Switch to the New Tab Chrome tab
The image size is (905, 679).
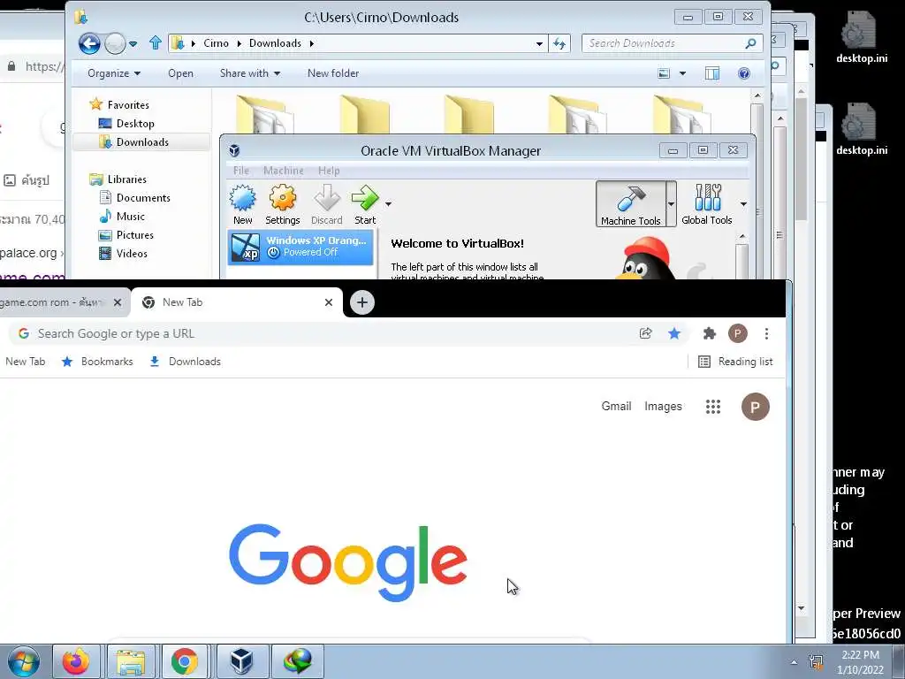point(237,302)
